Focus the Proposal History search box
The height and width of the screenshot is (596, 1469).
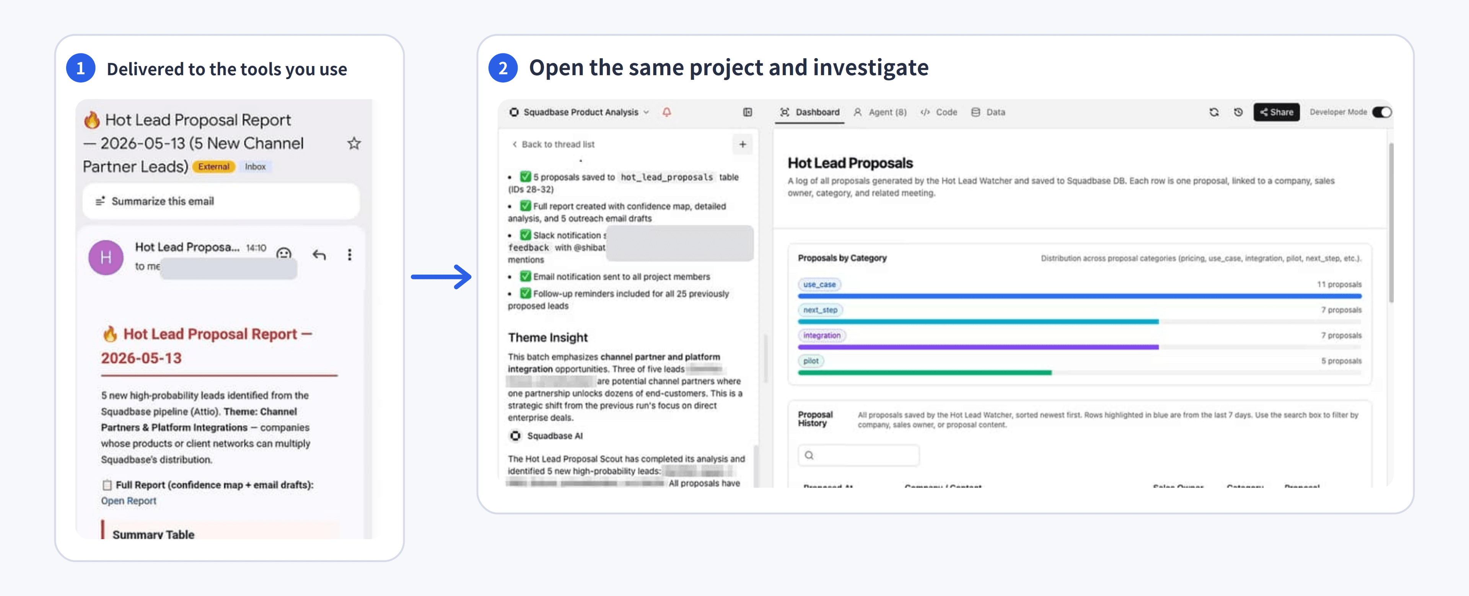[x=859, y=455]
